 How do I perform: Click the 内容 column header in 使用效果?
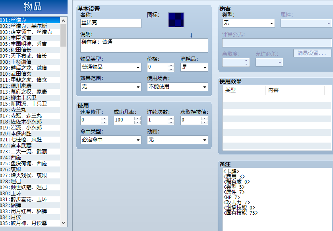point(295,90)
